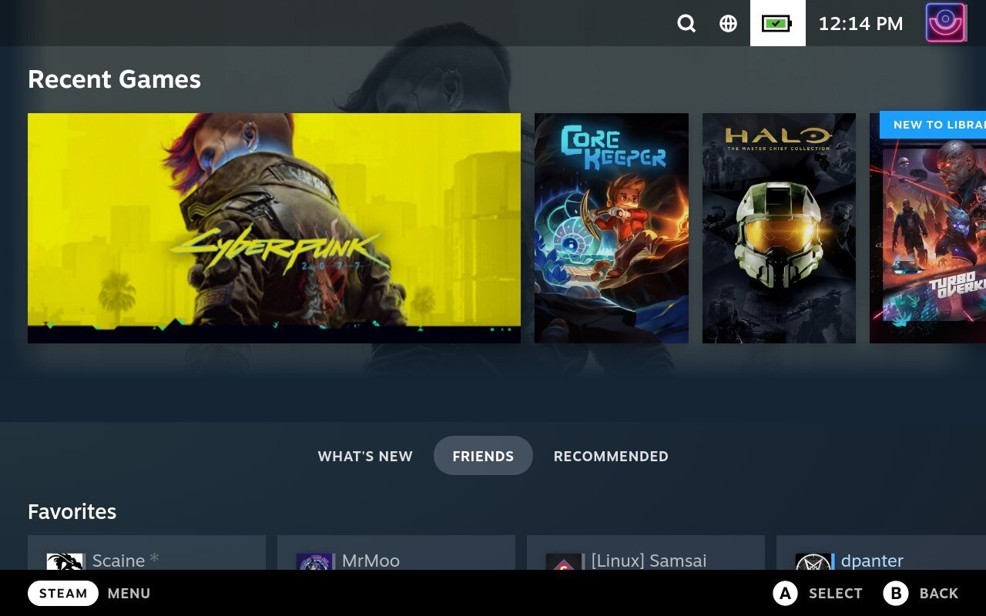Click the 12:14 PM clock
This screenshot has width=986, height=616.
860,24
